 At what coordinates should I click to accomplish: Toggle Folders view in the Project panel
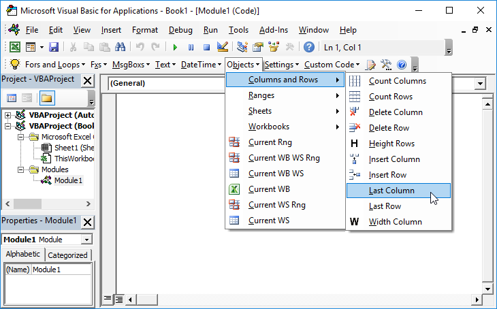pyautogui.click(x=46, y=98)
